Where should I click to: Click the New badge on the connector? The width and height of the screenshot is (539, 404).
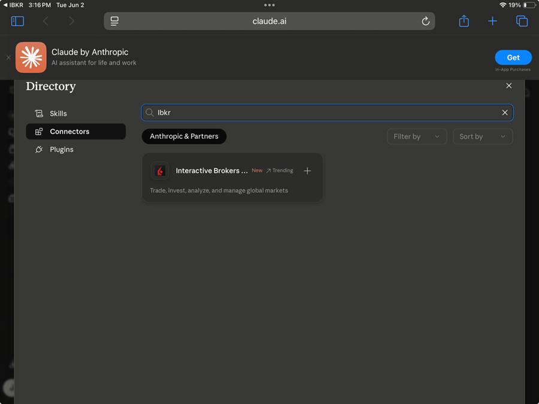pyautogui.click(x=257, y=171)
